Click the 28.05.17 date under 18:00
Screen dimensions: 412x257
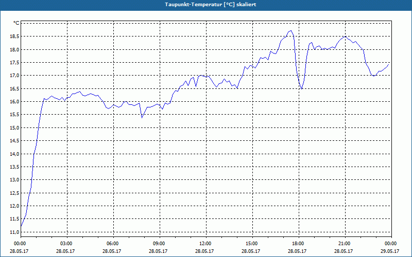pos(297,251)
